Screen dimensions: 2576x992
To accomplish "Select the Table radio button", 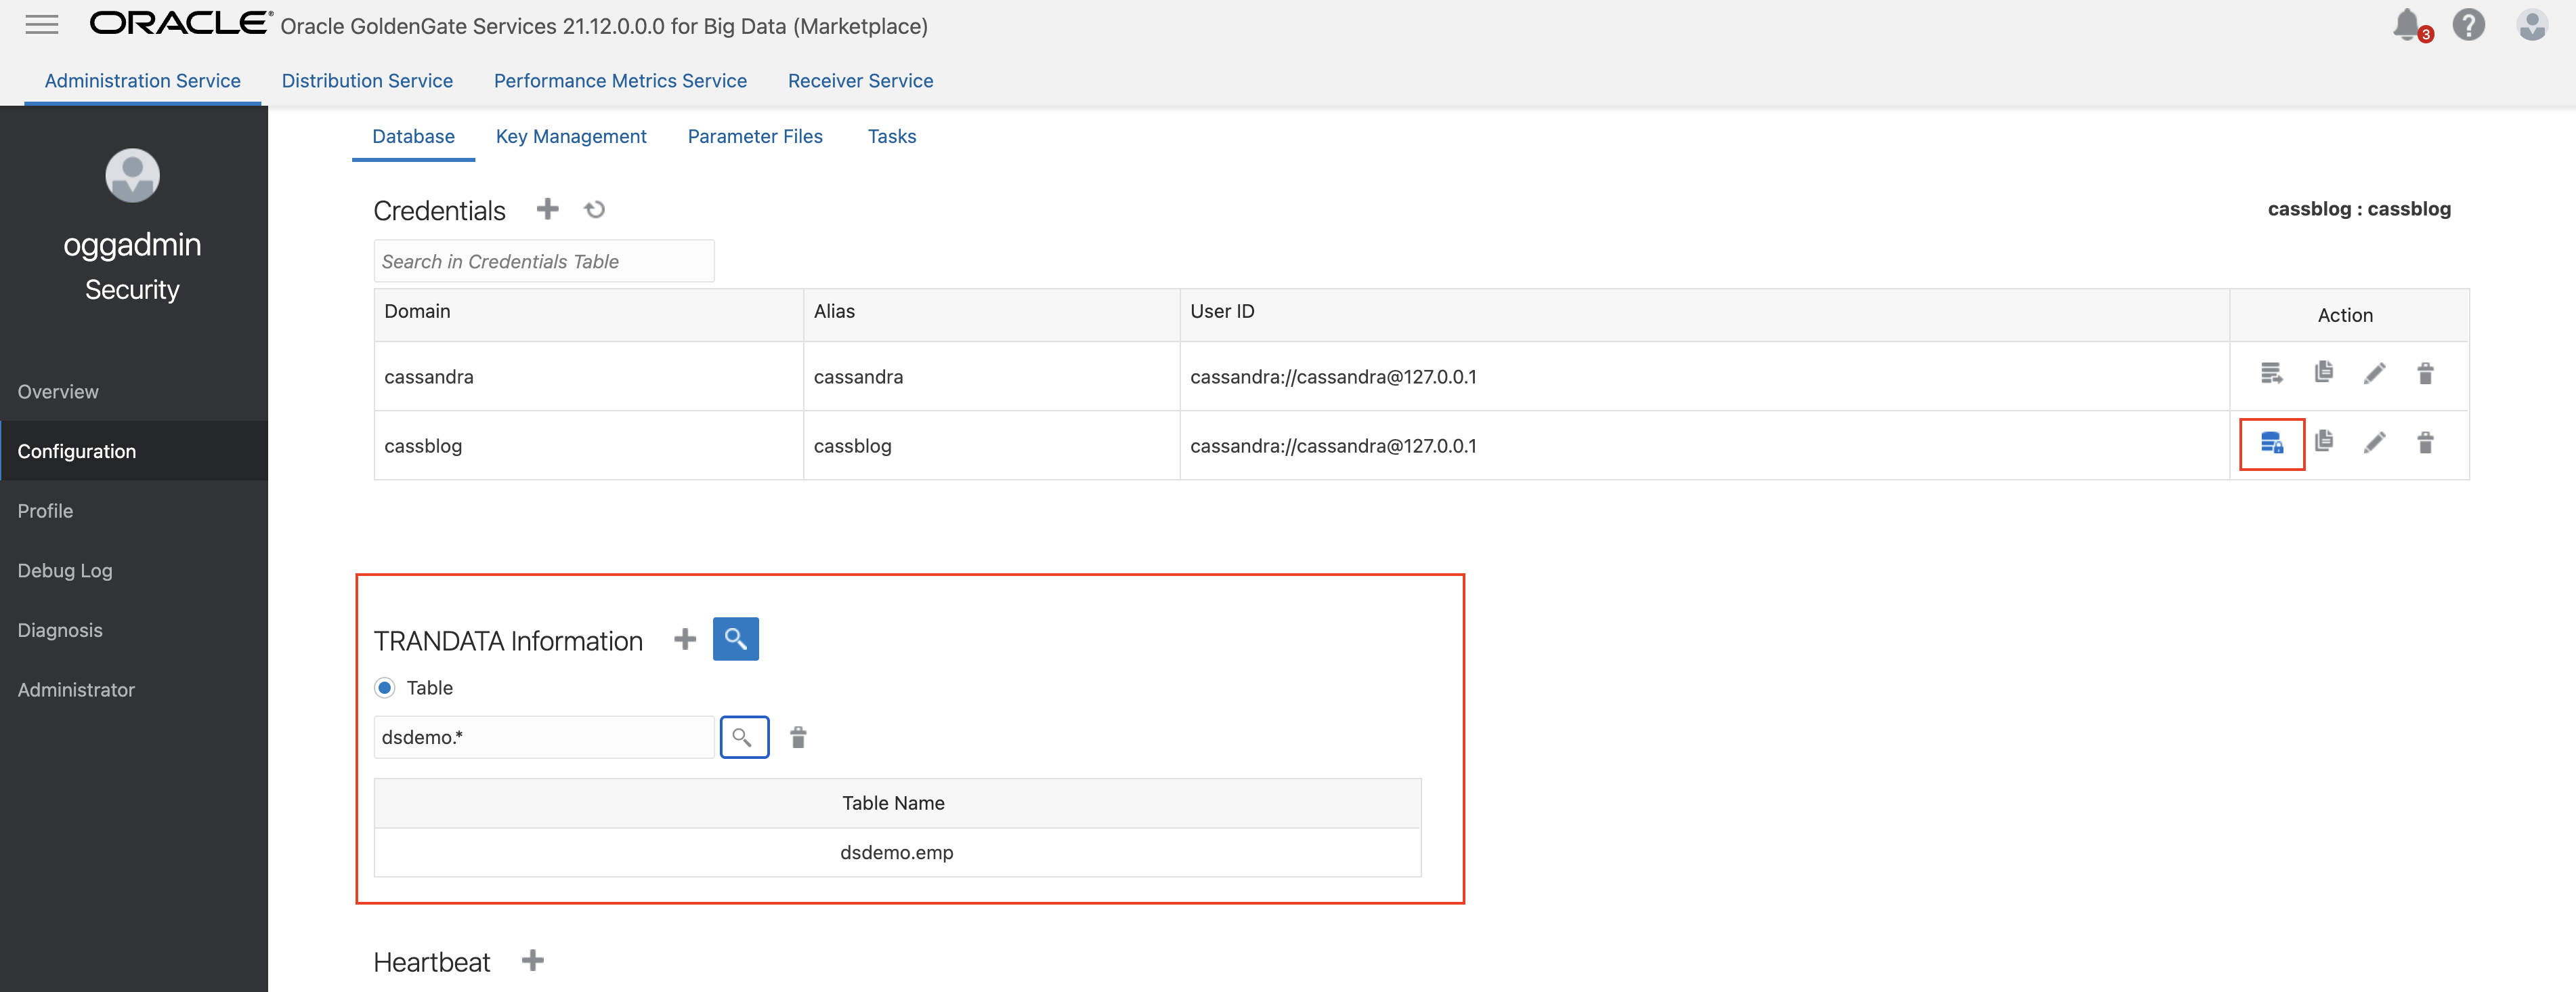I will pyautogui.click(x=385, y=688).
